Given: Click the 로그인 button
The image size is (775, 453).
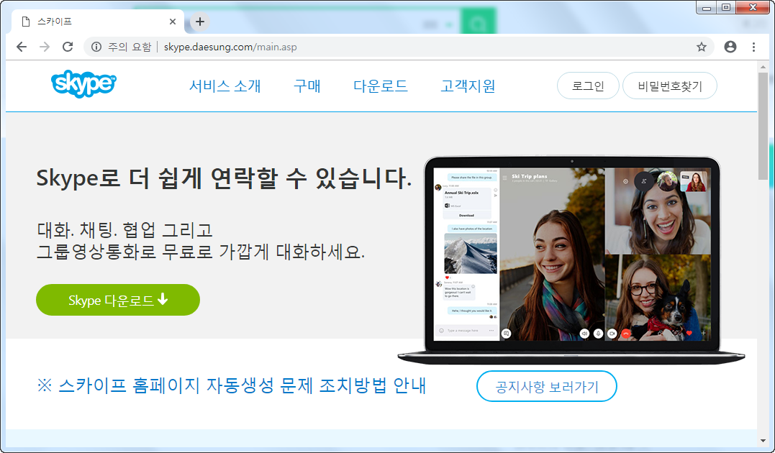Looking at the screenshot, I should coord(588,86).
